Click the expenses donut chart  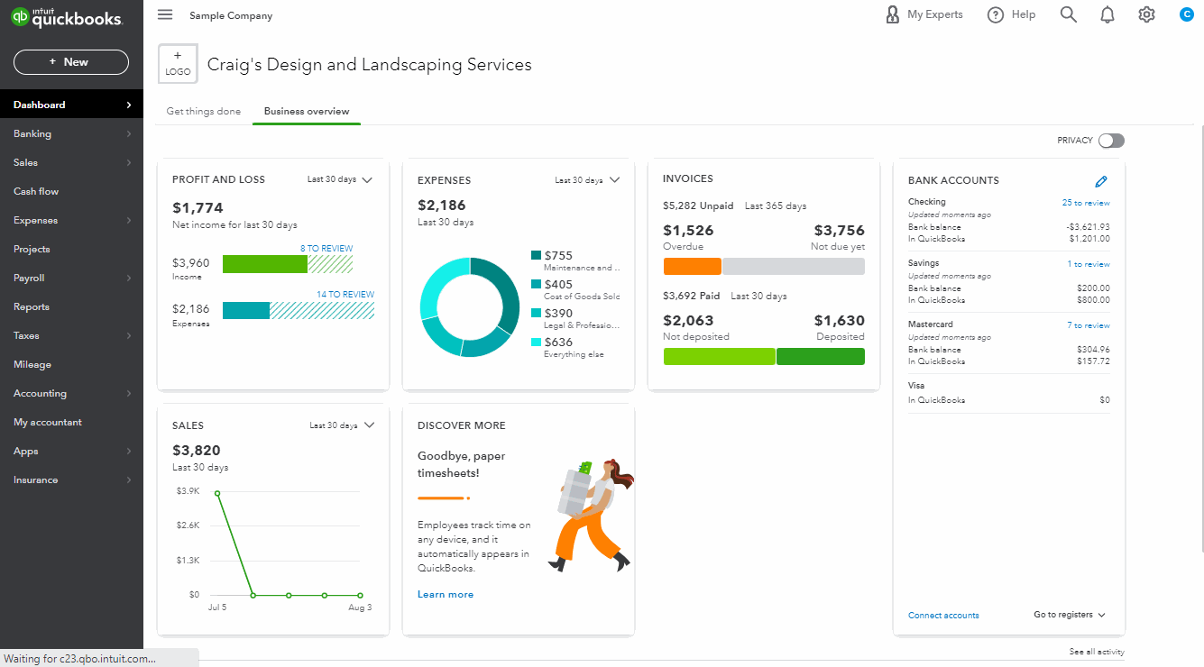click(470, 307)
